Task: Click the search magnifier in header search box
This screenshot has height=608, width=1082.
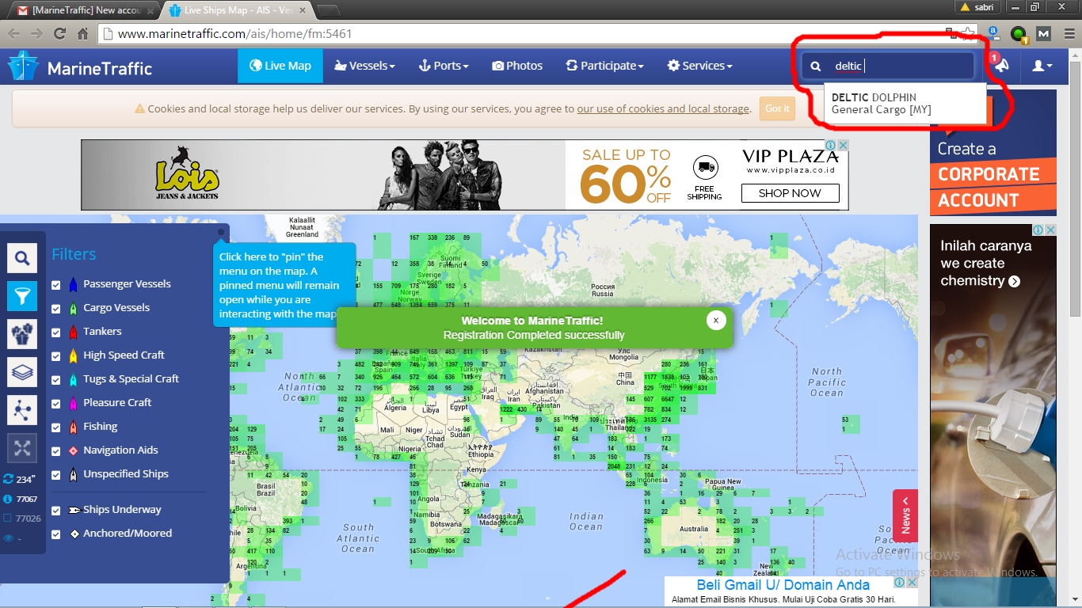Action: click(816, 66)
